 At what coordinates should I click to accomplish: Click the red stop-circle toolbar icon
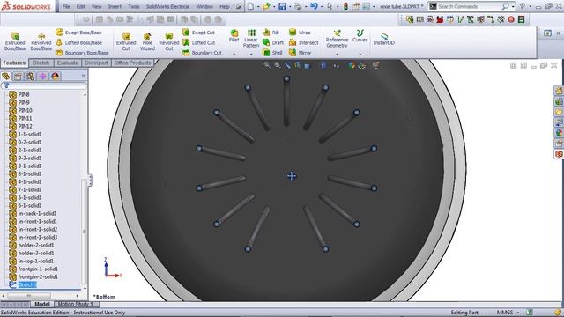(x=511, y=19)
